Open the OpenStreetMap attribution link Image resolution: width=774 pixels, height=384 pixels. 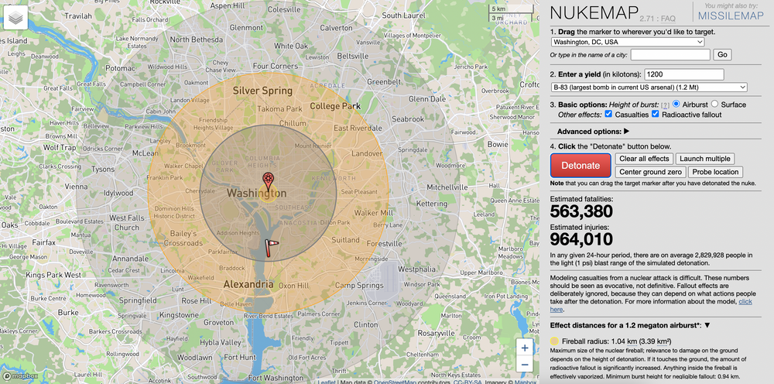396,382
